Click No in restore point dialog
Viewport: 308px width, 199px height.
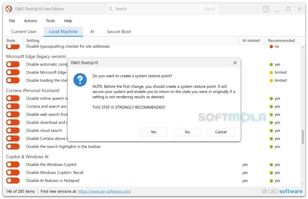[187, 132]
